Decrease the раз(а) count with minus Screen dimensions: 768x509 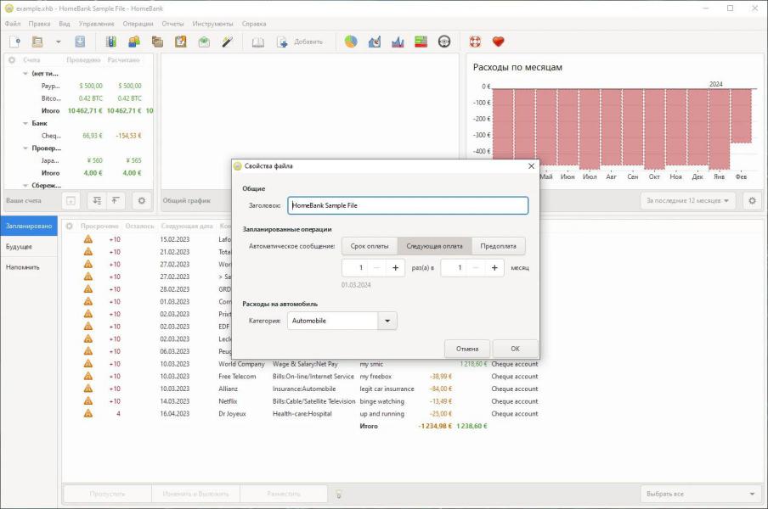376,267
